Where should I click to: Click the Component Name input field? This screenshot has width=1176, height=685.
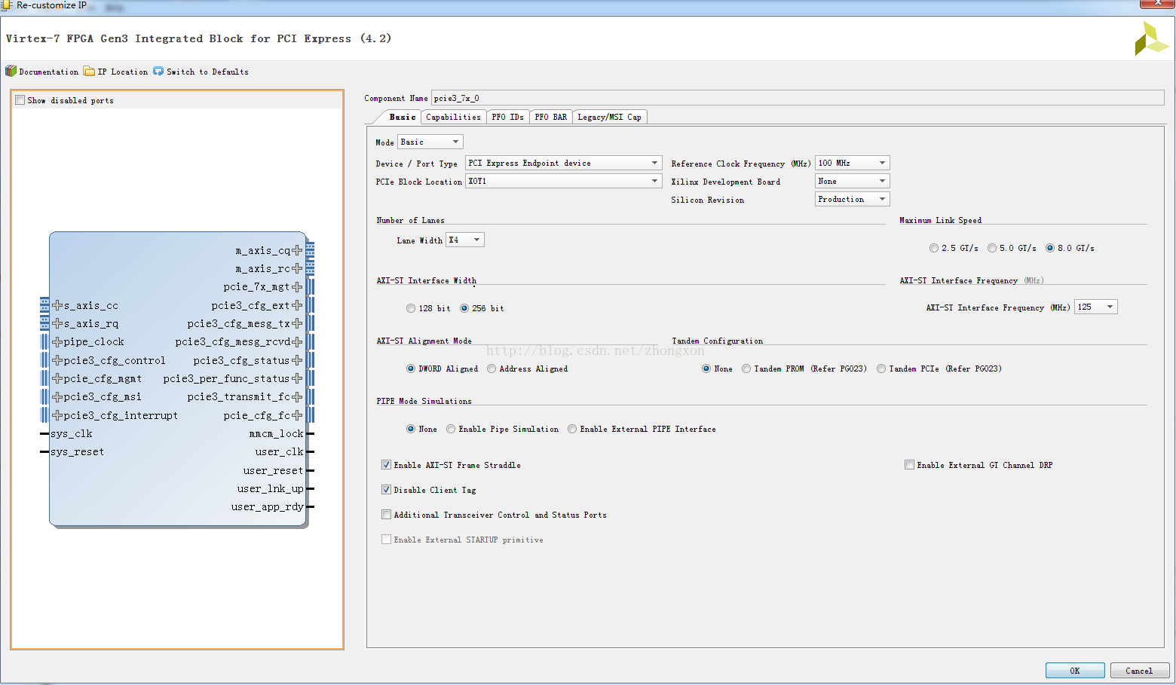tap(798, 98)
